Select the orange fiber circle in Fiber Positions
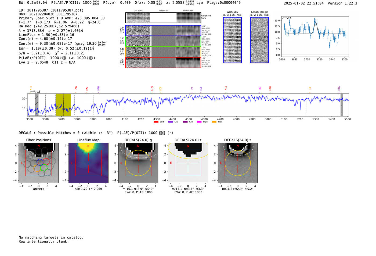The height and width of the screenshot is (256, 376). pos(37,168)
